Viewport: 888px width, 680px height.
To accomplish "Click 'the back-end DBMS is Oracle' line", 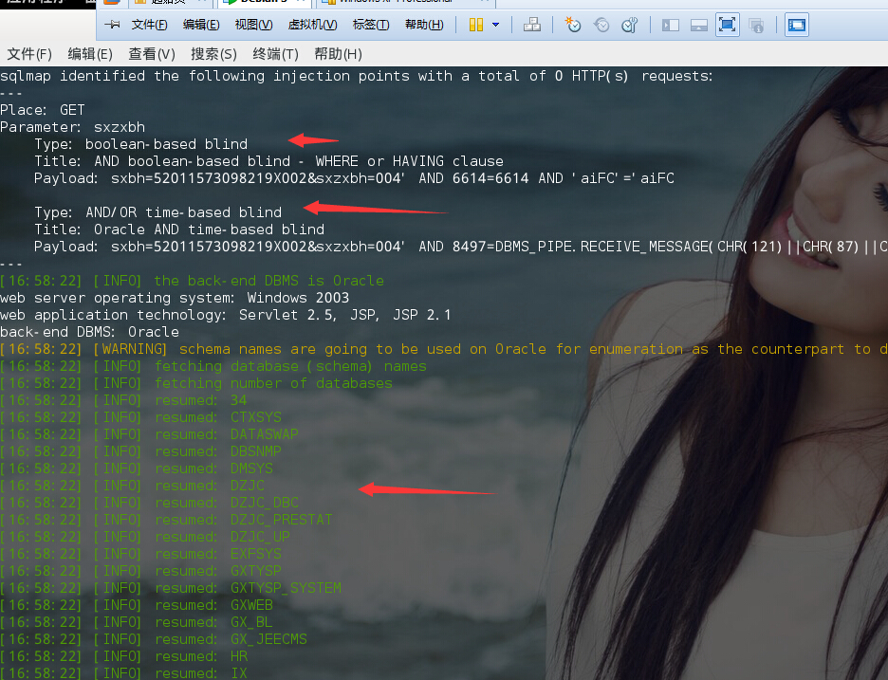I will coord(192,281).
